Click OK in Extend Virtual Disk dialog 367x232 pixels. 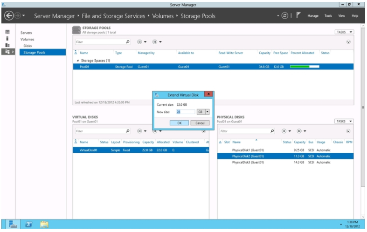click(179, 123)
